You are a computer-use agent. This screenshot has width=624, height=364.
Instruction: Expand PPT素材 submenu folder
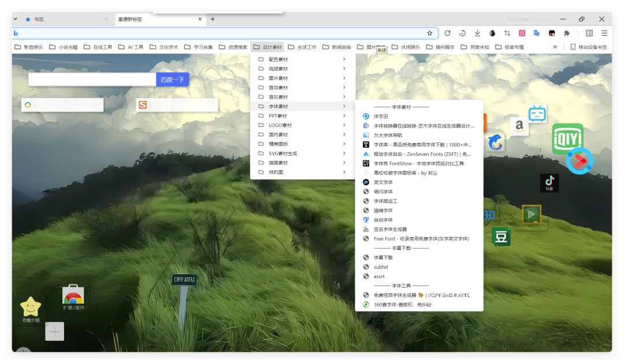pos(301,115)
